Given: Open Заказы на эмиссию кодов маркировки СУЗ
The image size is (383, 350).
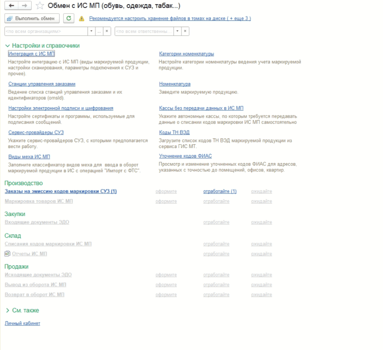Looking at the screenshot, I should pos(60,191).
